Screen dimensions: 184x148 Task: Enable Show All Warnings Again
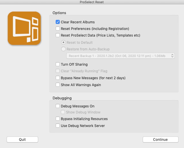click(x=58, y=85)
